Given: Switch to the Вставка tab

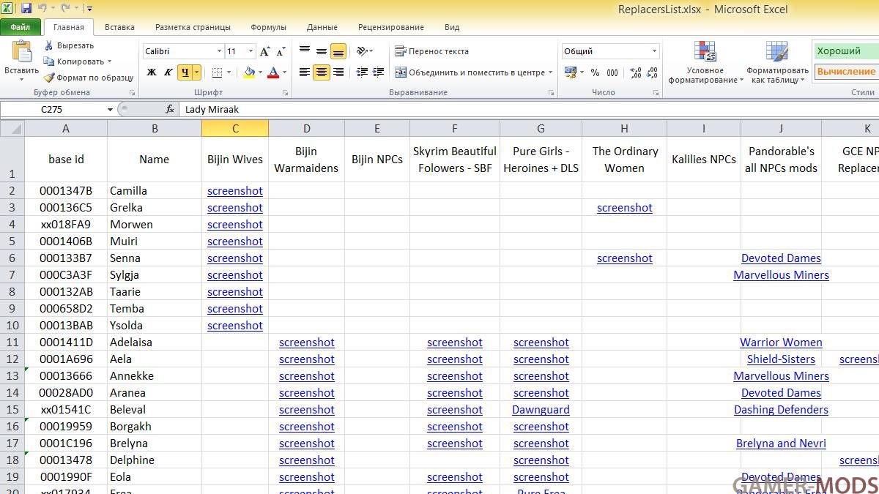Looking at the screenshot, I should (x=119, y=27).
